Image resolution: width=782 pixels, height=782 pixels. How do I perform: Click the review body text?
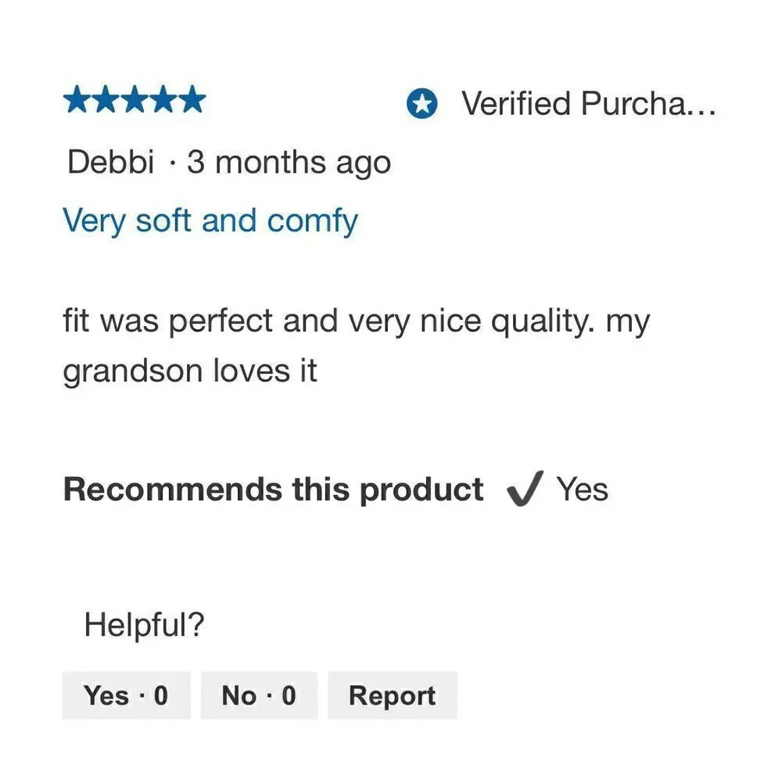tap(356, 346)
